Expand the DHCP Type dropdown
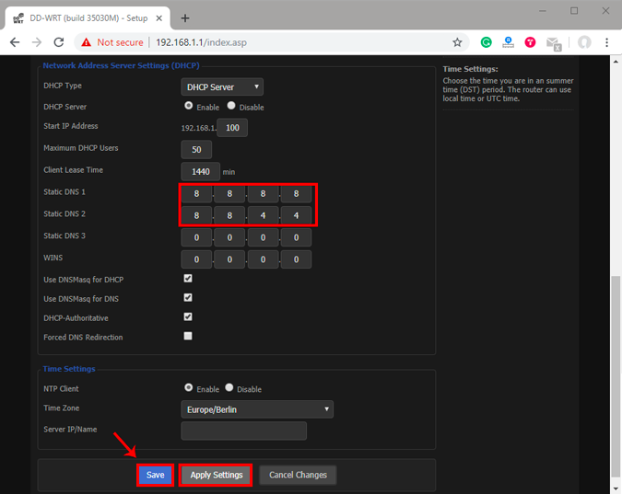The height and width of the screenshot is (494, 622). tap(222, 86)
